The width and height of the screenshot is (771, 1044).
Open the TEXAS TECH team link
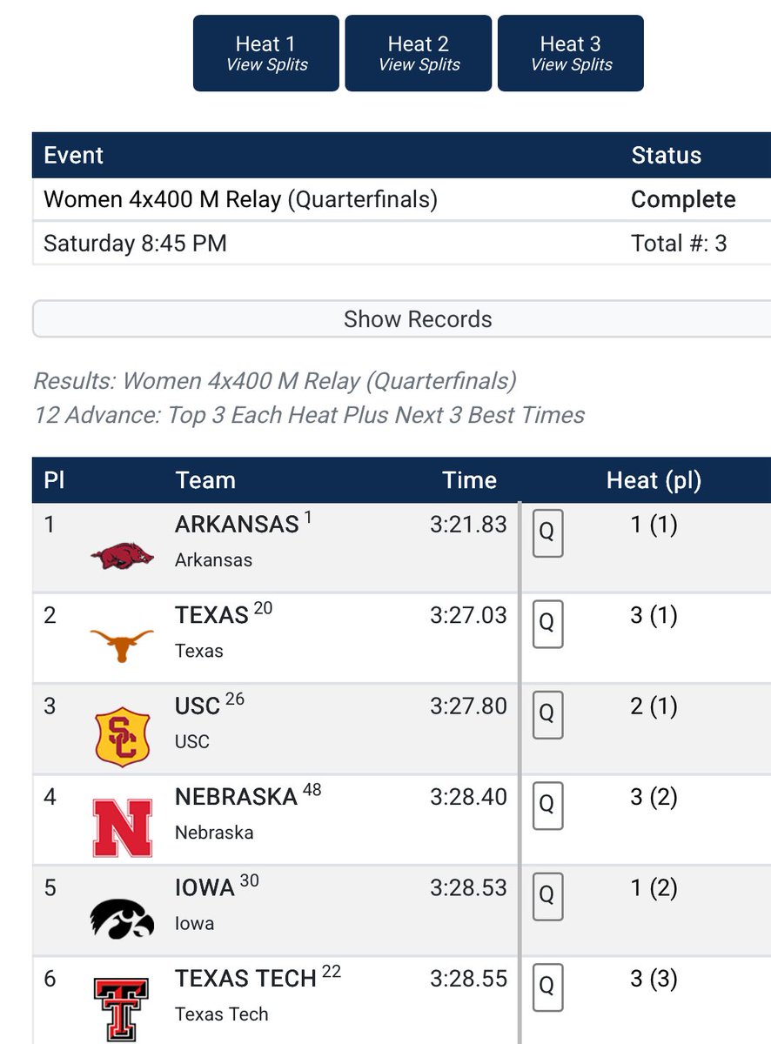(x=245, y=979)
